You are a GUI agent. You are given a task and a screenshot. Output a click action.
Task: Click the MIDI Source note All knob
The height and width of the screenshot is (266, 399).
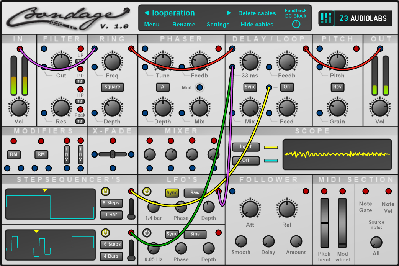point(376,242)
